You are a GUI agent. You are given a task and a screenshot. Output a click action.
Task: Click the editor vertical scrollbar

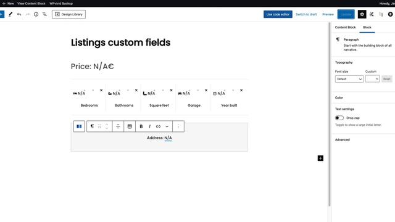(x=329, y=115)
